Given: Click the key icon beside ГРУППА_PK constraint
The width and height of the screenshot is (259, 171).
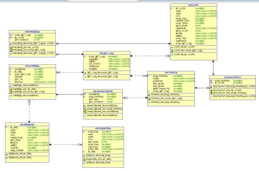Looking at the screenshot, I should [149, 95].
